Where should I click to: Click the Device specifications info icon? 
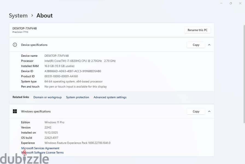(x=15, y=45)
